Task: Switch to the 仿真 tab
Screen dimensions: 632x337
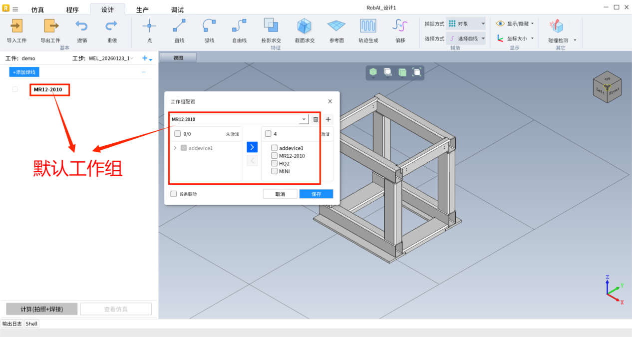Action: (x=37, y=9)
